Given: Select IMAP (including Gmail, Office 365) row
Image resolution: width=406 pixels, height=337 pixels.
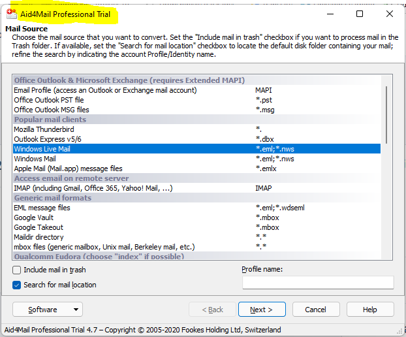Looking at the screenshot, I should coord(196,188).
